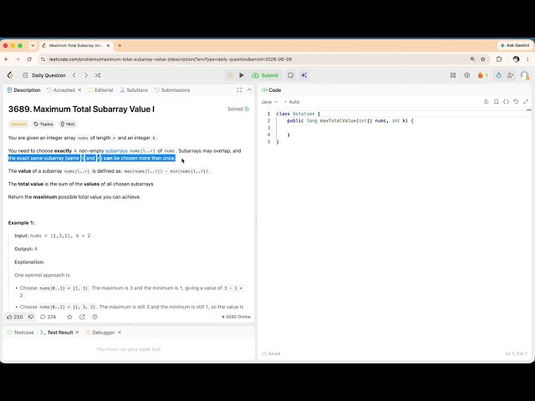
Task: Open the settings gear icon
Action: point(466,75)
